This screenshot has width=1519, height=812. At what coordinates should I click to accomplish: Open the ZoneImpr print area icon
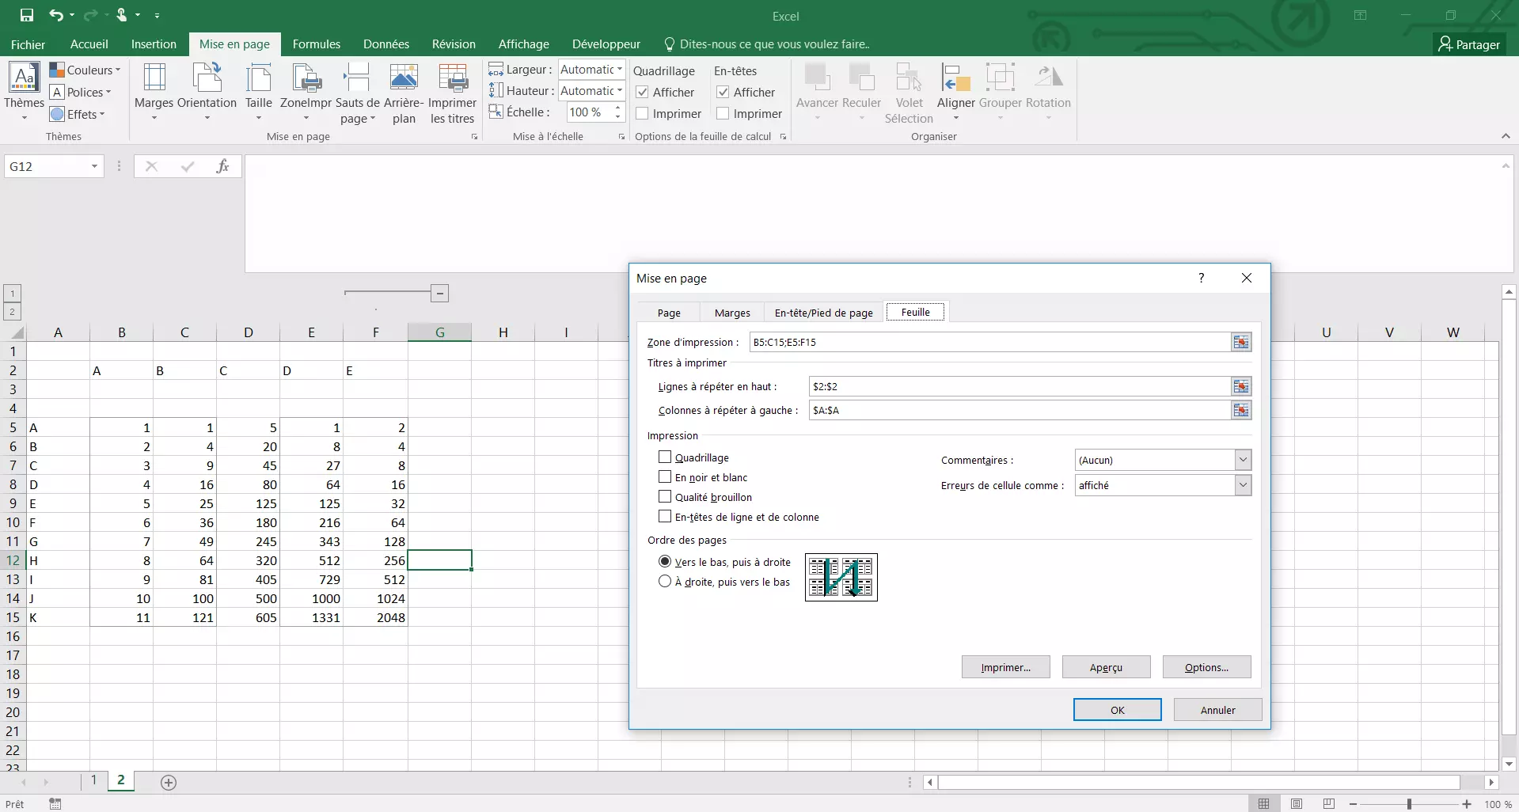pos(306,78)
